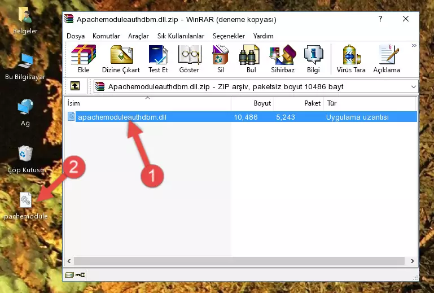Click the dll file icon in list
This screenshot has width=434, height=293.
tap(71, 117)
